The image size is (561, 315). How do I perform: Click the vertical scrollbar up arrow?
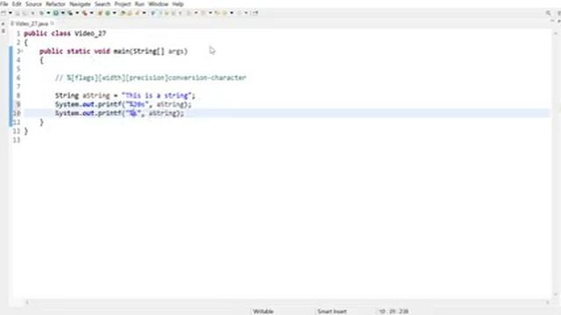coord(556,33)
